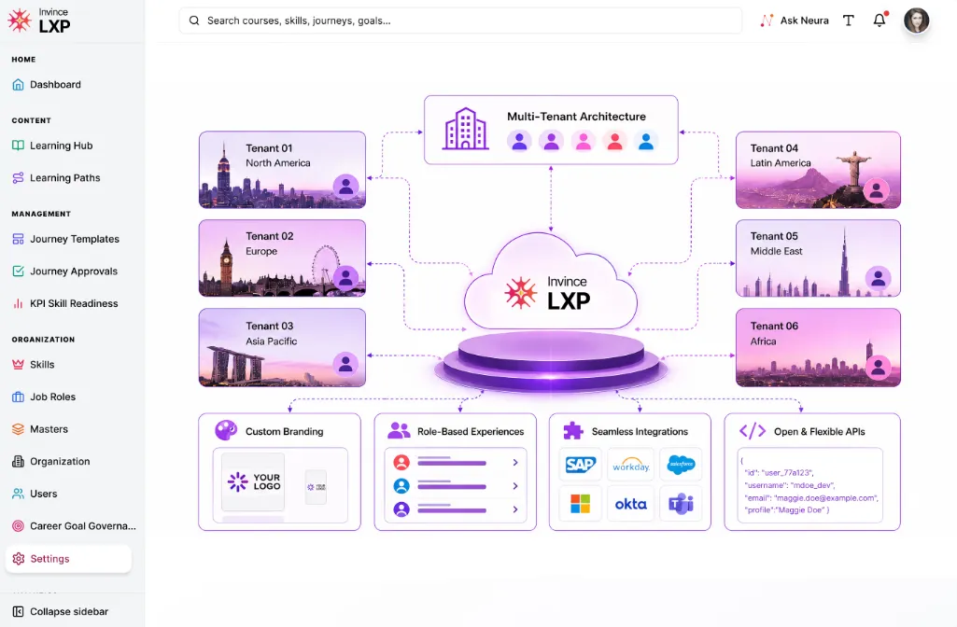Click the Invince LXP logo
This screenshot has width=957, height=627.
(x=39, y=21)
